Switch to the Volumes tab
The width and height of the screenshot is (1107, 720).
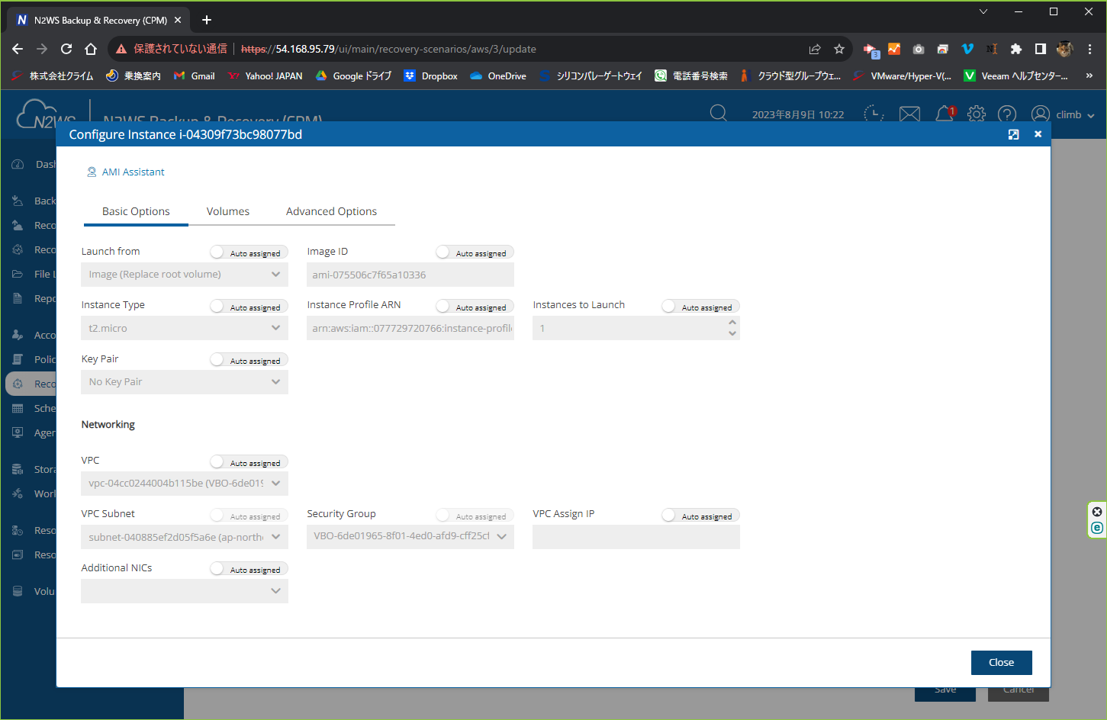[x=228, y=211]
